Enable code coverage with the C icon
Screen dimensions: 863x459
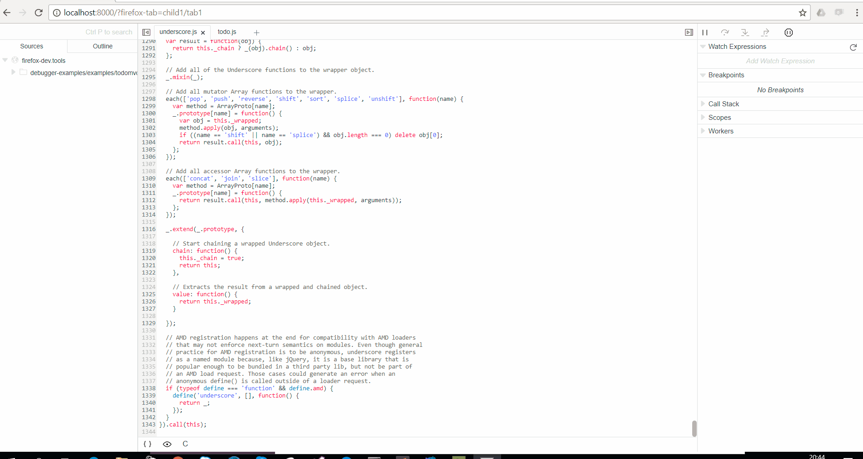click(x=185, y=444)
